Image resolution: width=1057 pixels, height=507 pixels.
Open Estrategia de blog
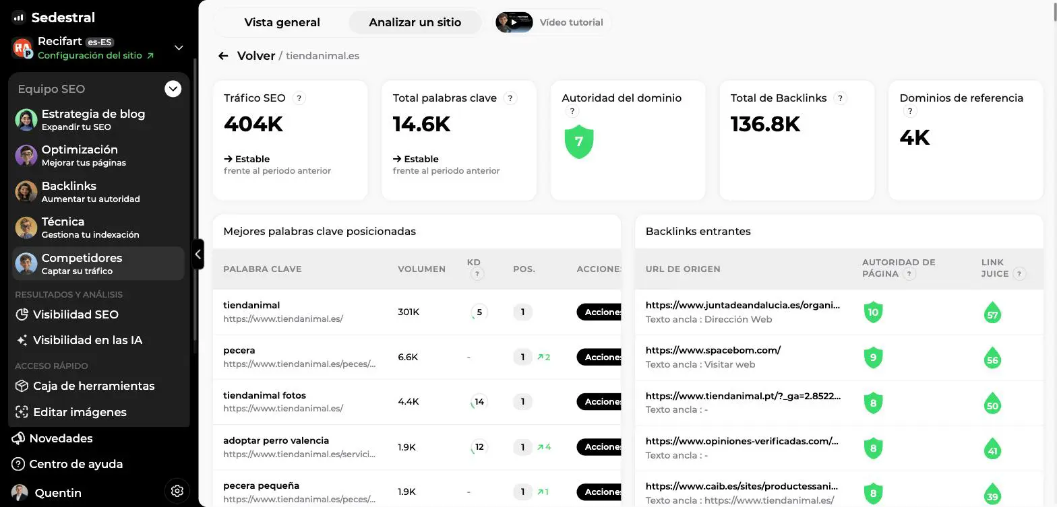pyautogui.click(x=98, y=119)
